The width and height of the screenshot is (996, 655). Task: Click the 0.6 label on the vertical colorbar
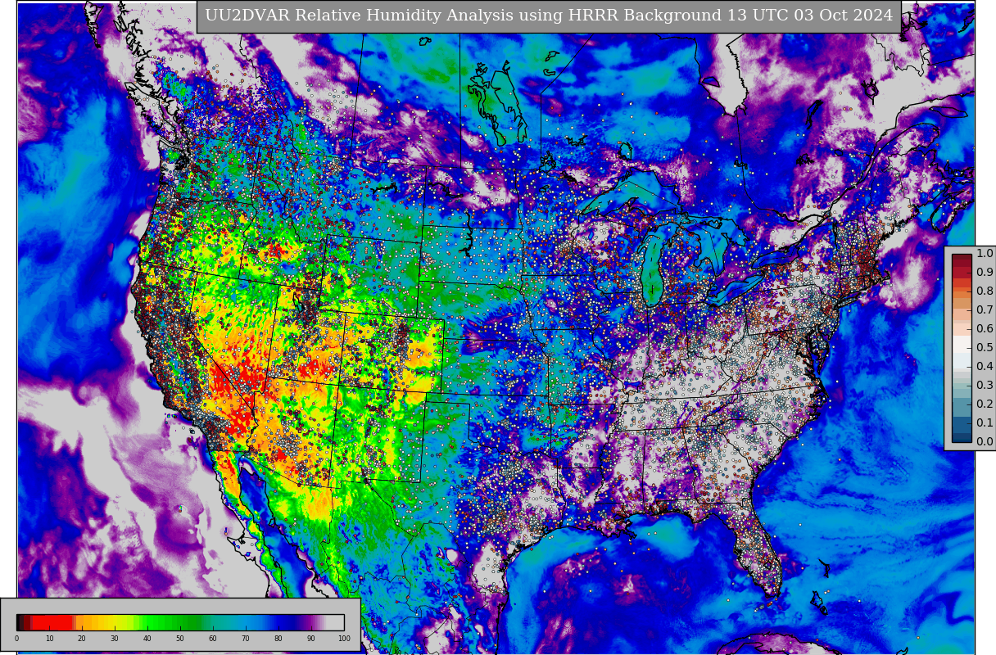(985, 329)
